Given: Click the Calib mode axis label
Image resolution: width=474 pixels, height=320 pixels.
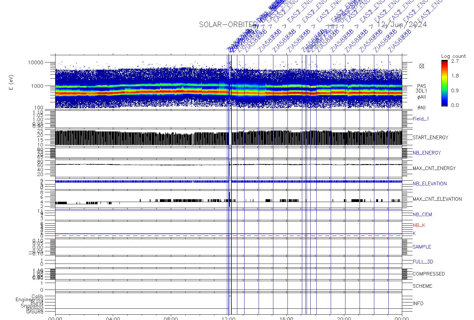Looking at the screenshot, I should [x=37, y=296].
